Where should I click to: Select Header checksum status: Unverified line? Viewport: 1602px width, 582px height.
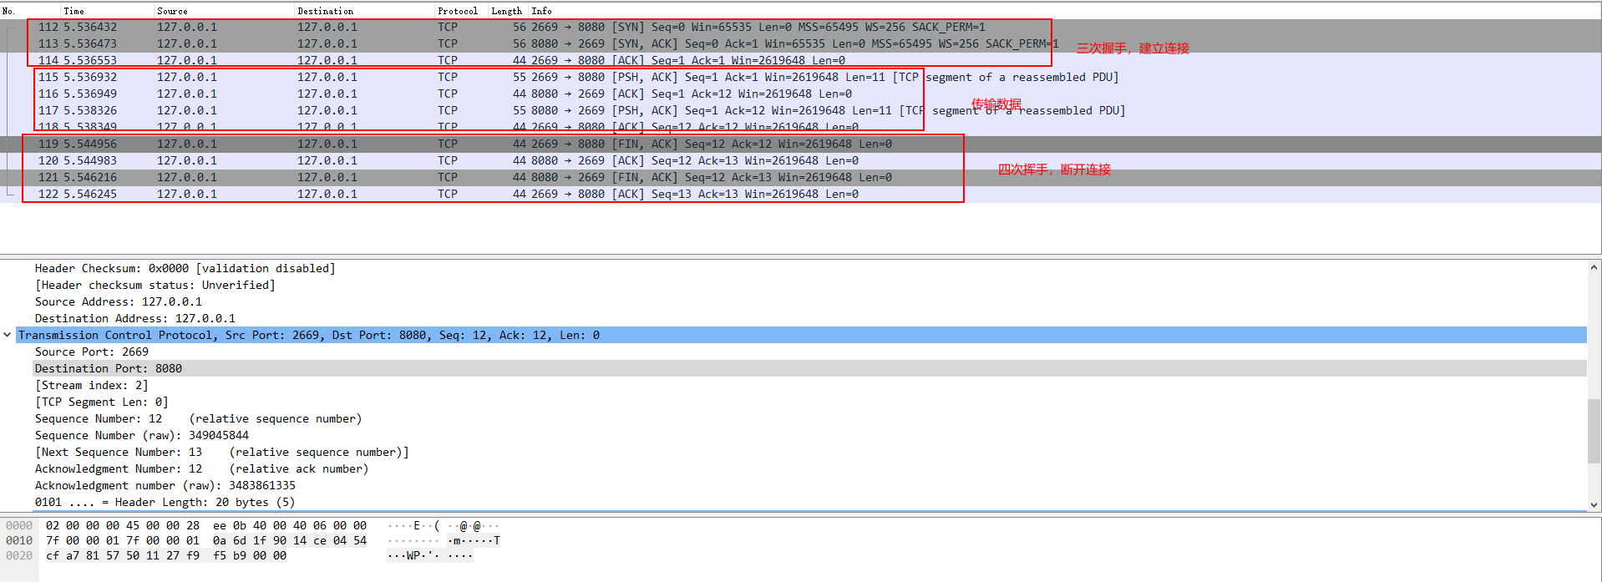pyautogui.click(x=155, y=285)
